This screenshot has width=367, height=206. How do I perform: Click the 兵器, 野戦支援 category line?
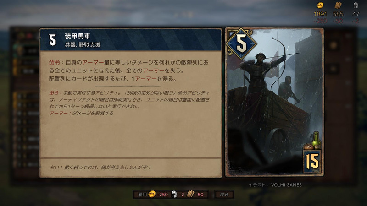(83, 44)
